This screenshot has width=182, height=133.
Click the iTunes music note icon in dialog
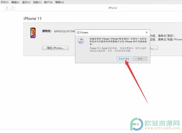coord(81,41)
